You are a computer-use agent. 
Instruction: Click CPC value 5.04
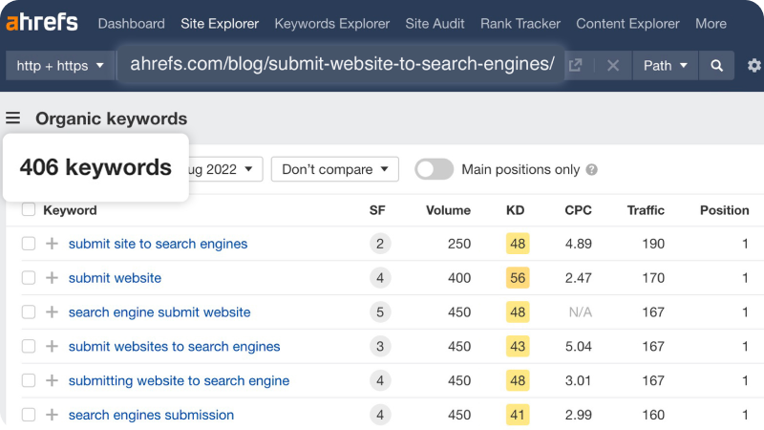pyautogui.click(x=579, y=346)
